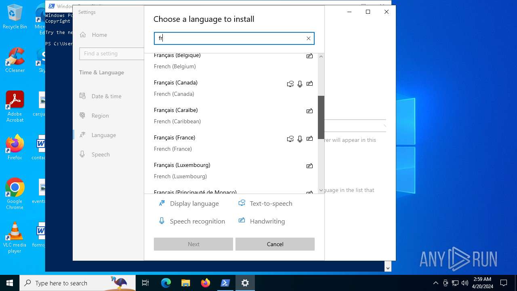517x291 pixels.
Task: Open Recycle Bin desktop icon
Action: 15,17
